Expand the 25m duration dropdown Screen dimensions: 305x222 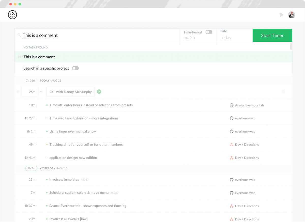point(41,92)
